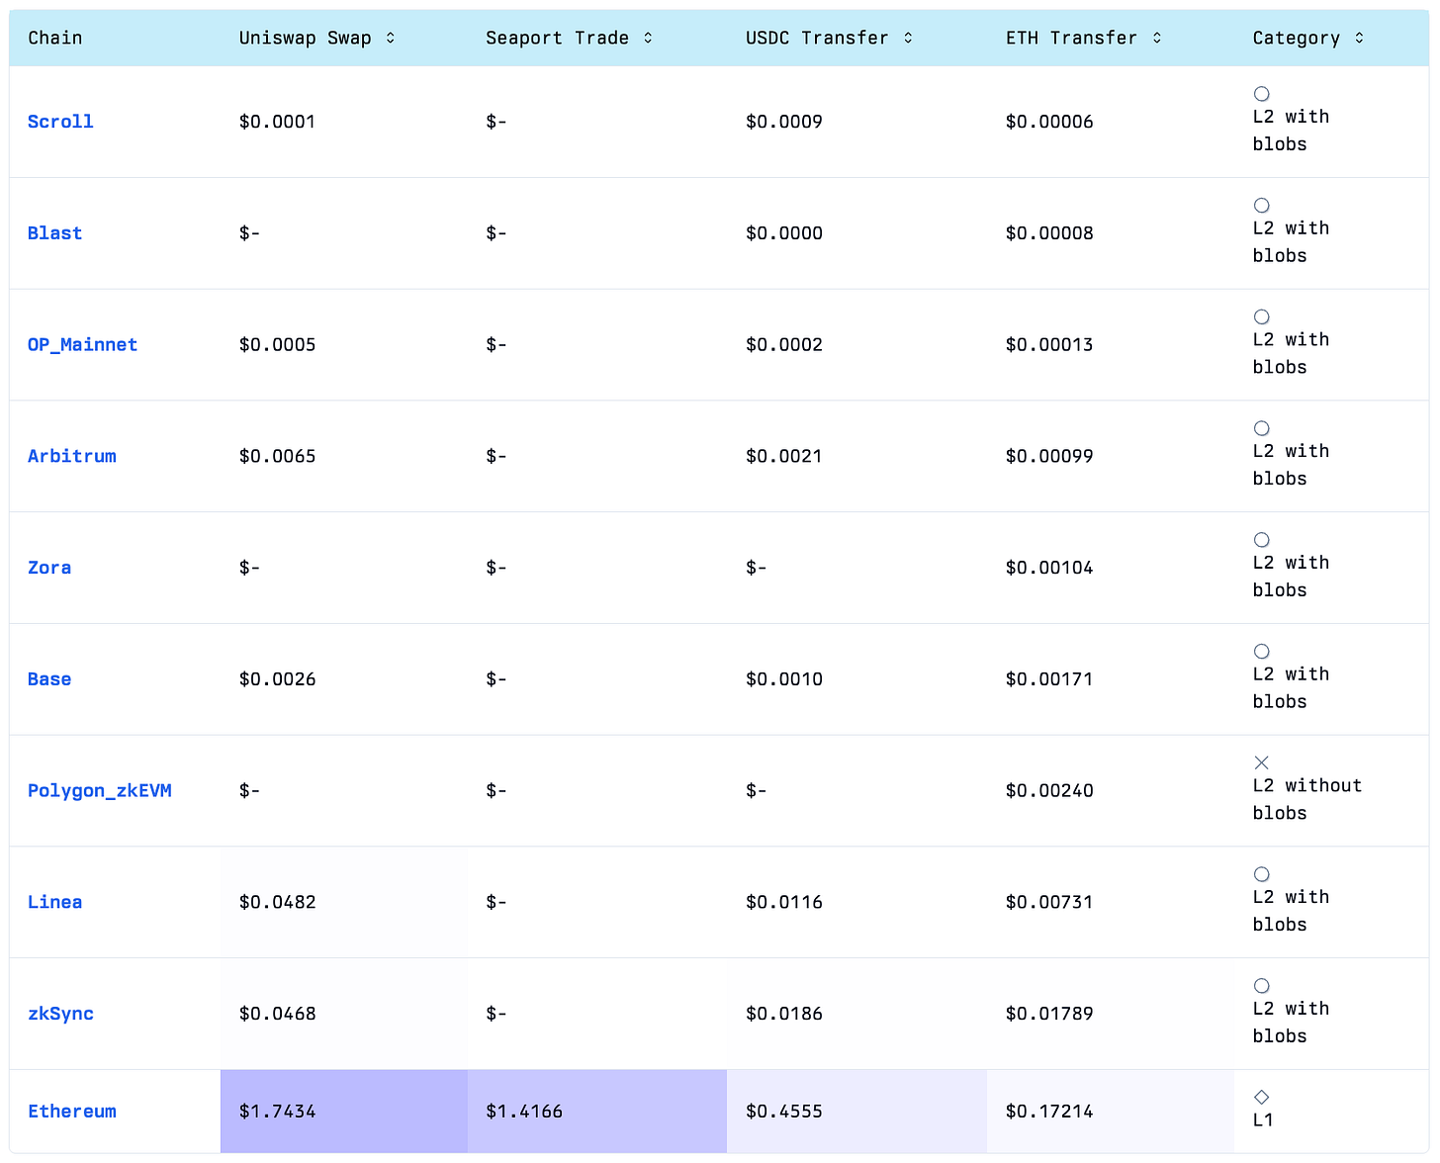Select the $0.0065 Arbitrum Uniswap value
The width and height of the screenshot is (1440, 1163).
pos(278,456)
